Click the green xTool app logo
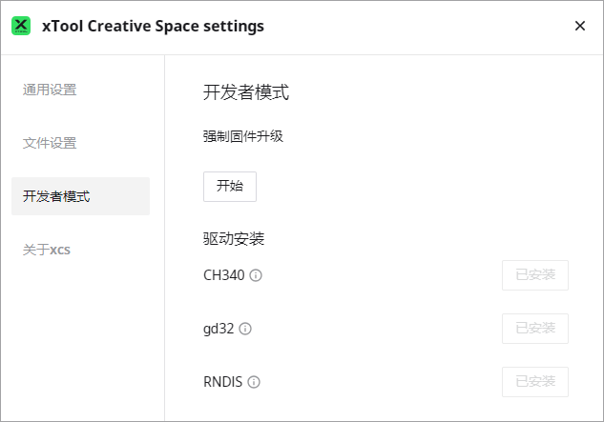This screenshot has width=604, height=422. point(21,26)
